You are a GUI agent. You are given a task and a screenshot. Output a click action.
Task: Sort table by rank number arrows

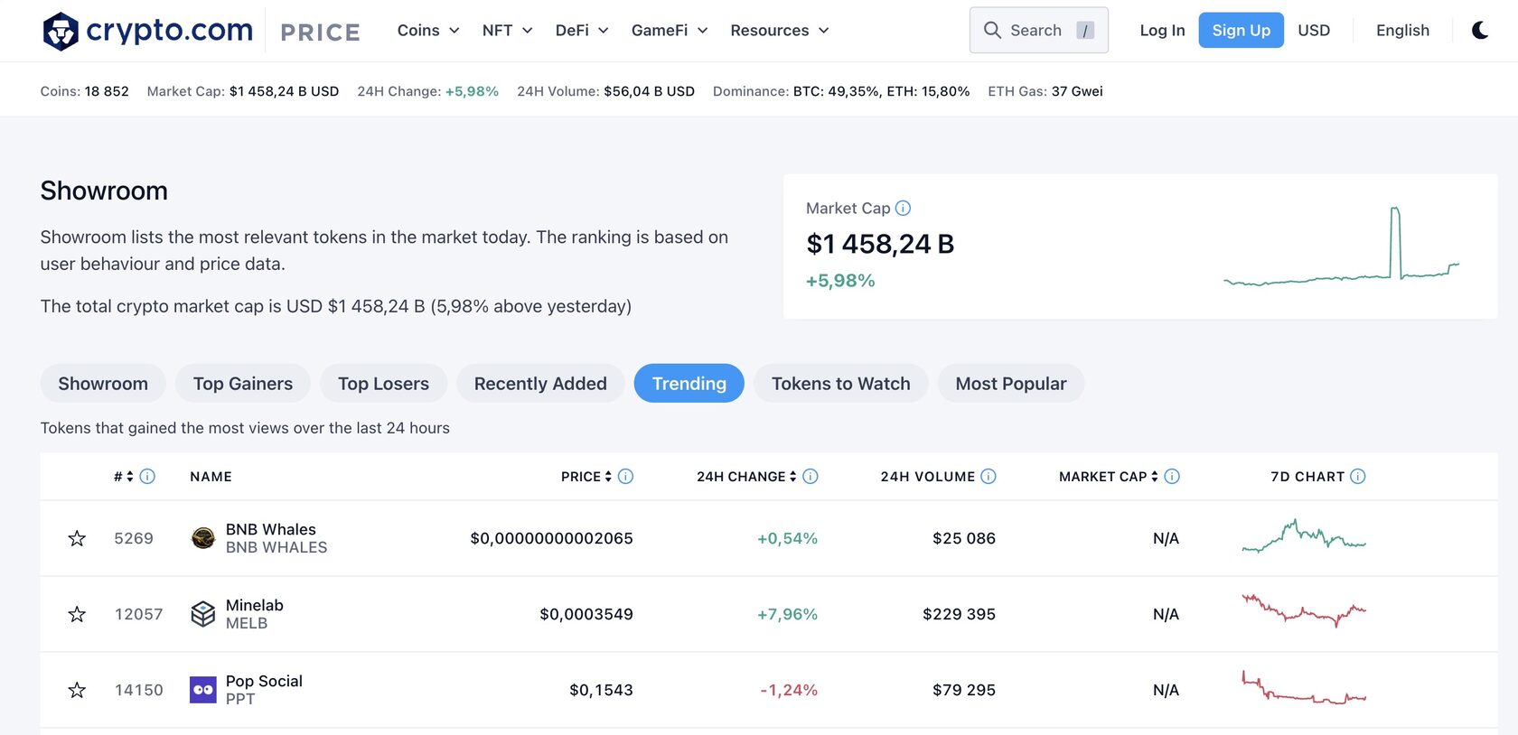point(130,477)
